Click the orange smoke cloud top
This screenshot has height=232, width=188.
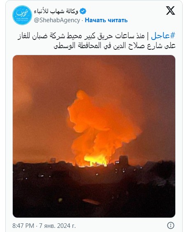(83, 96)
